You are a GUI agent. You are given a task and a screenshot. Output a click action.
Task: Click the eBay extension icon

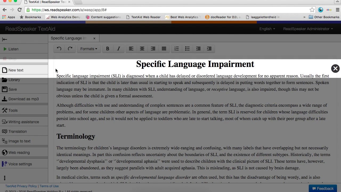(329, 10)
